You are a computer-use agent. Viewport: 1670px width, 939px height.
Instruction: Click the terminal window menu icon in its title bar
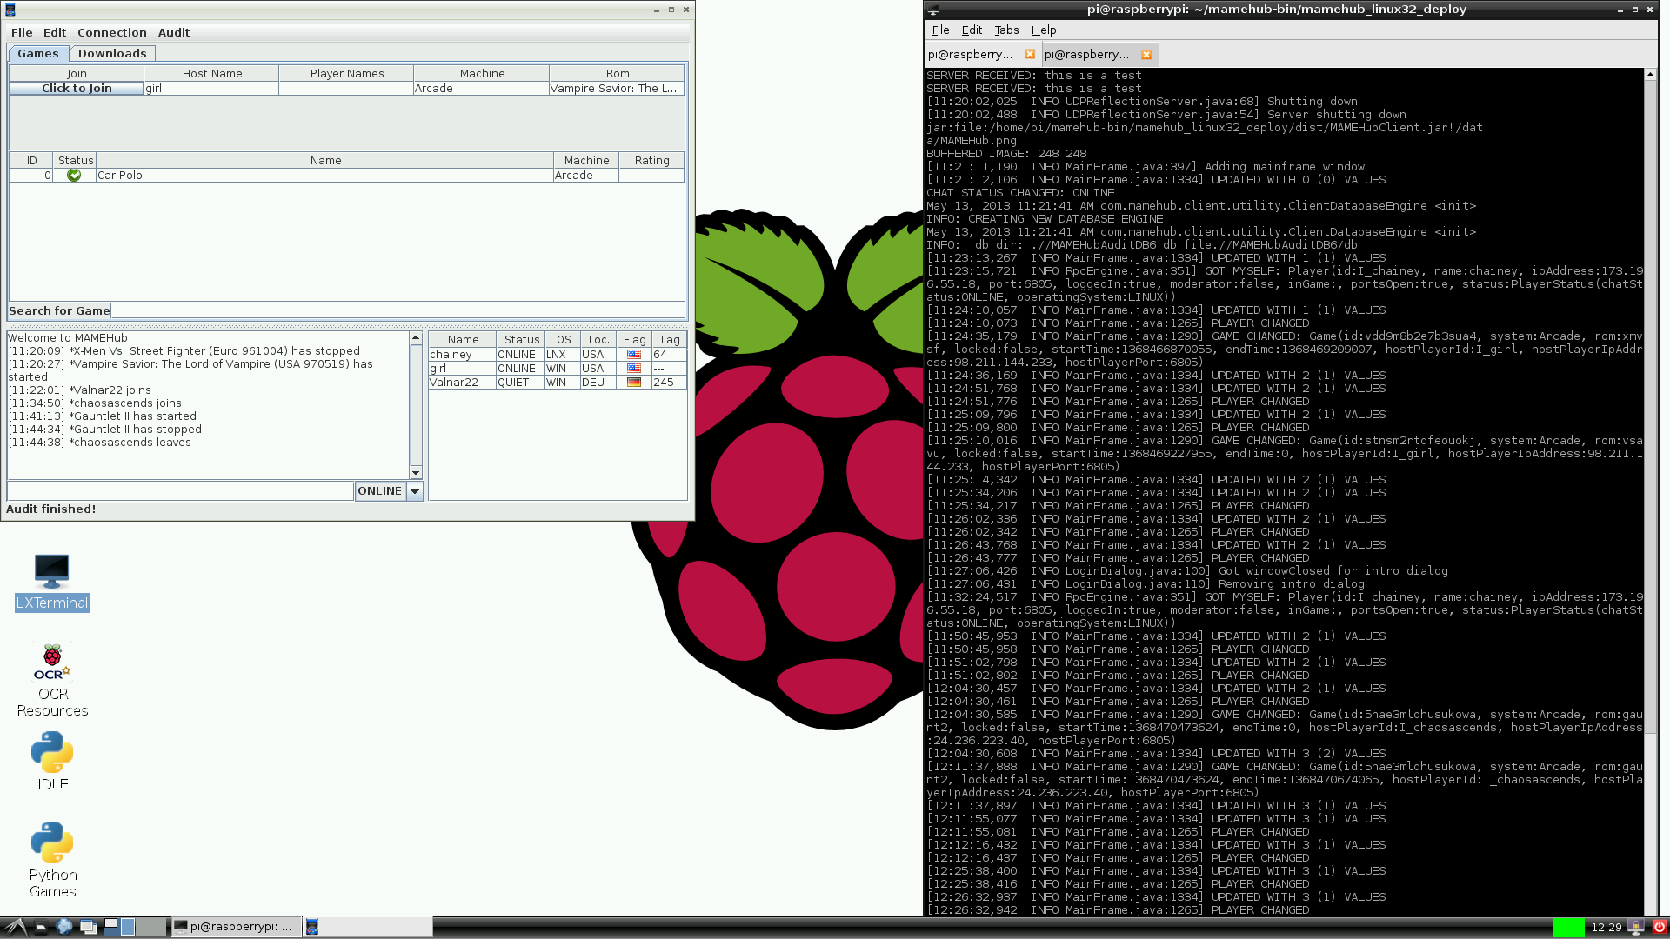(x=933, y=10)
